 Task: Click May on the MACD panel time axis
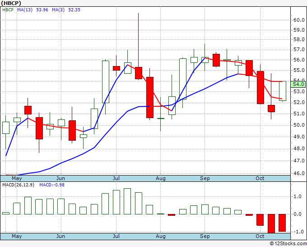tap(17, 236)
